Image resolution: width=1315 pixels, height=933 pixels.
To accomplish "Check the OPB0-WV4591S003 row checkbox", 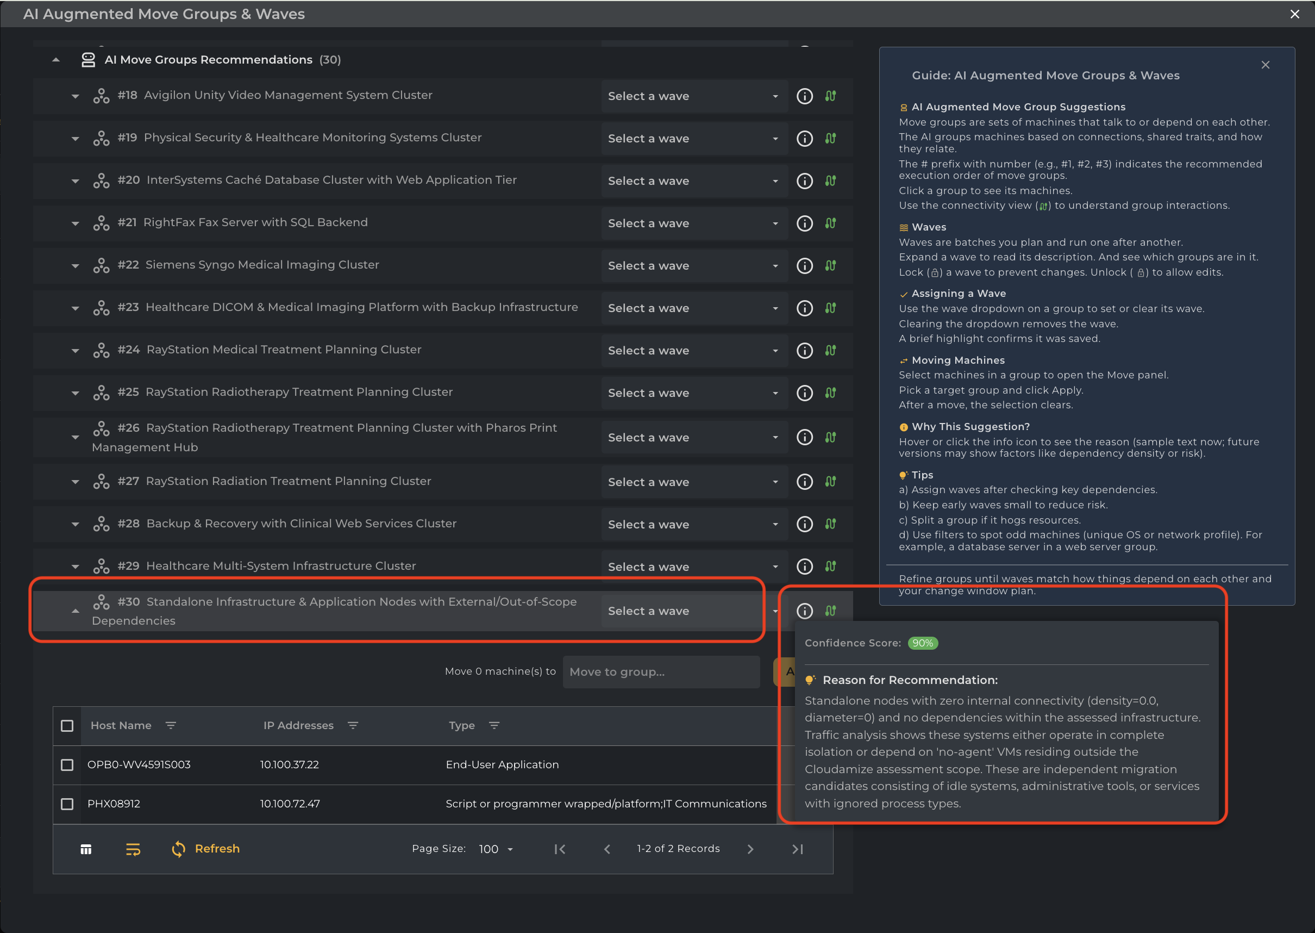I will coord(67,764).
